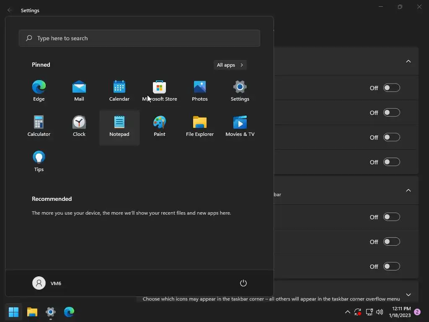
Task: Toggle the last Off switch in lower group
Action: (x=392, y=266)
